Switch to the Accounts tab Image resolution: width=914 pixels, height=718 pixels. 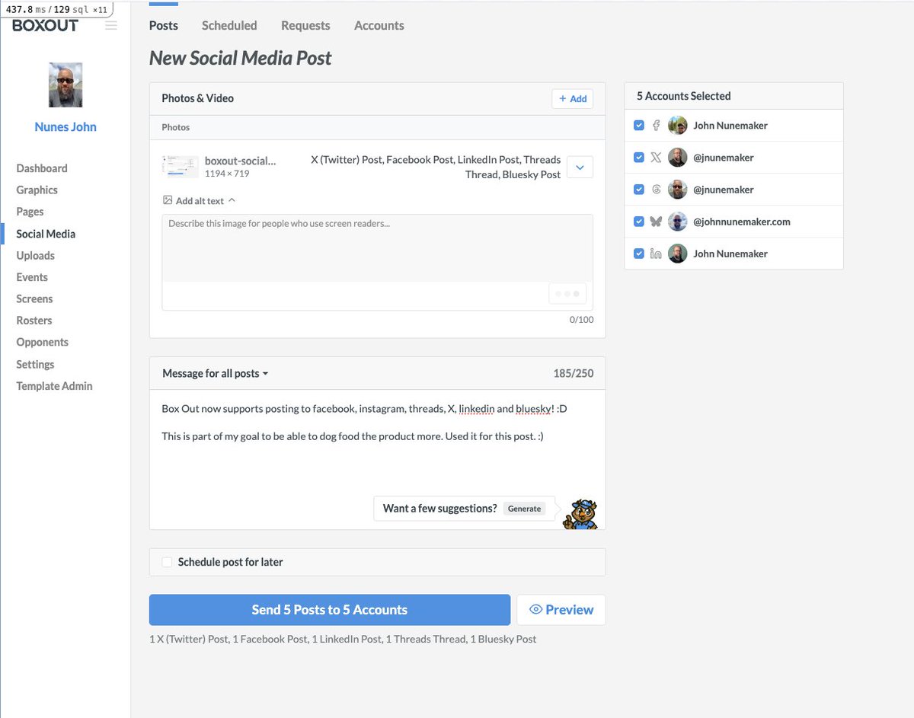(x=379, y=25)
